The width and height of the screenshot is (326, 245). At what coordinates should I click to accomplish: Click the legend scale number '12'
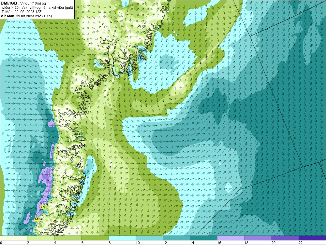coord(165,243)
